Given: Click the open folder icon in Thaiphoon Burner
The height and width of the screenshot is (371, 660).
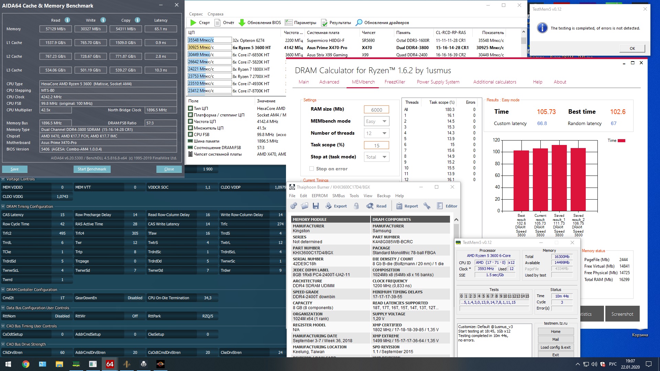Looking at the screenshot, I should (305, 206).
